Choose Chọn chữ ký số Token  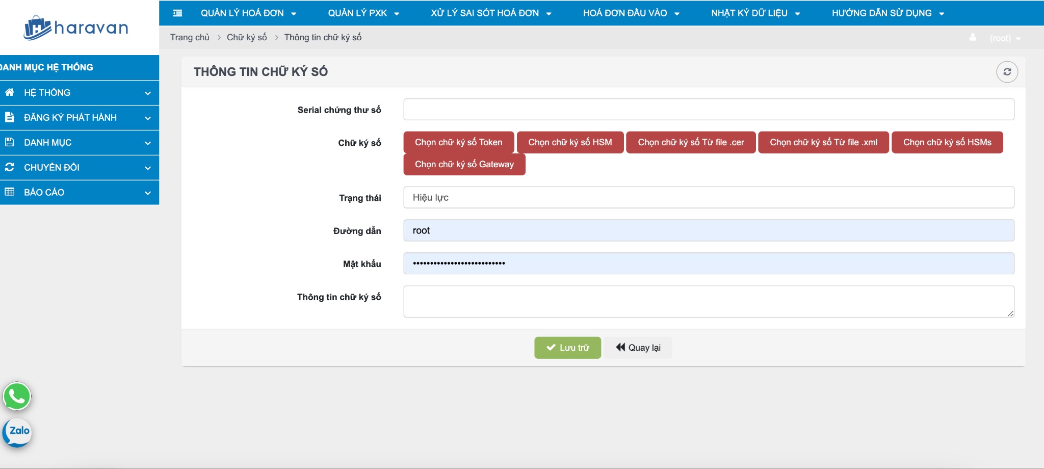click(458, 142)
